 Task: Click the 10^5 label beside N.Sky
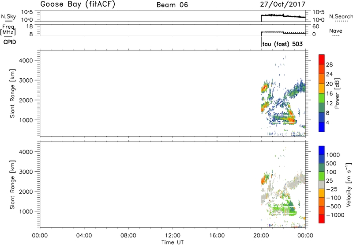(27, 12)
